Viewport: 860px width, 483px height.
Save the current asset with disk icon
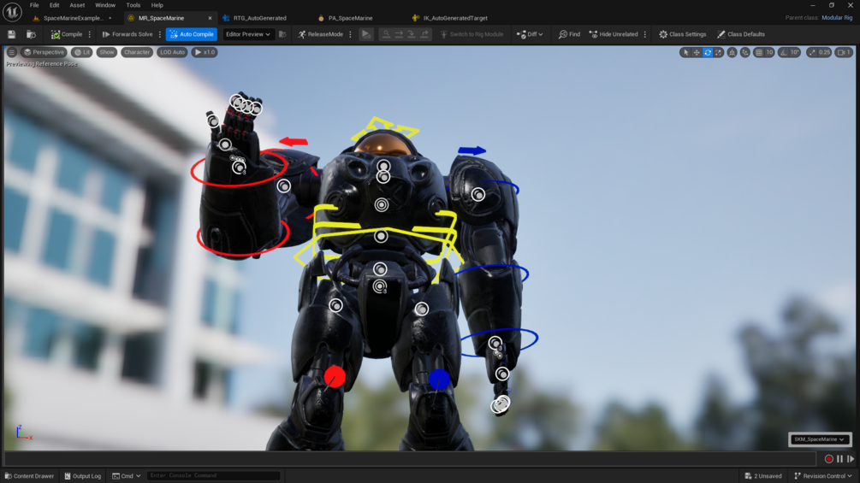[11, 34]
